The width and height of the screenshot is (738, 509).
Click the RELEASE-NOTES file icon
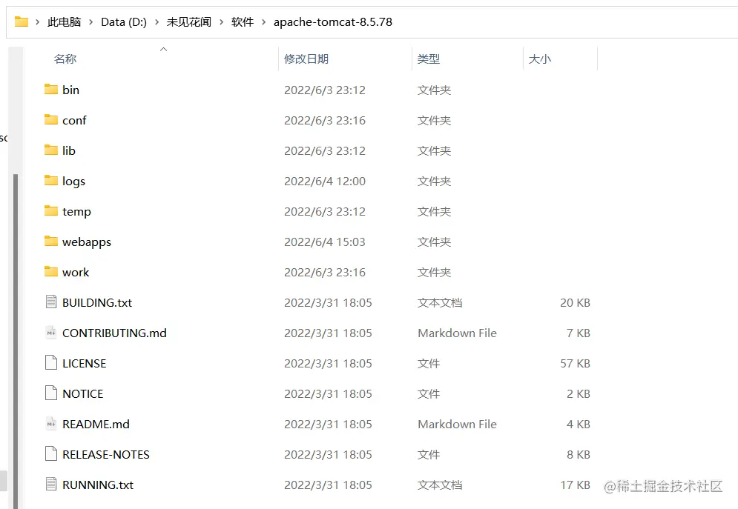tap(51, 454)
